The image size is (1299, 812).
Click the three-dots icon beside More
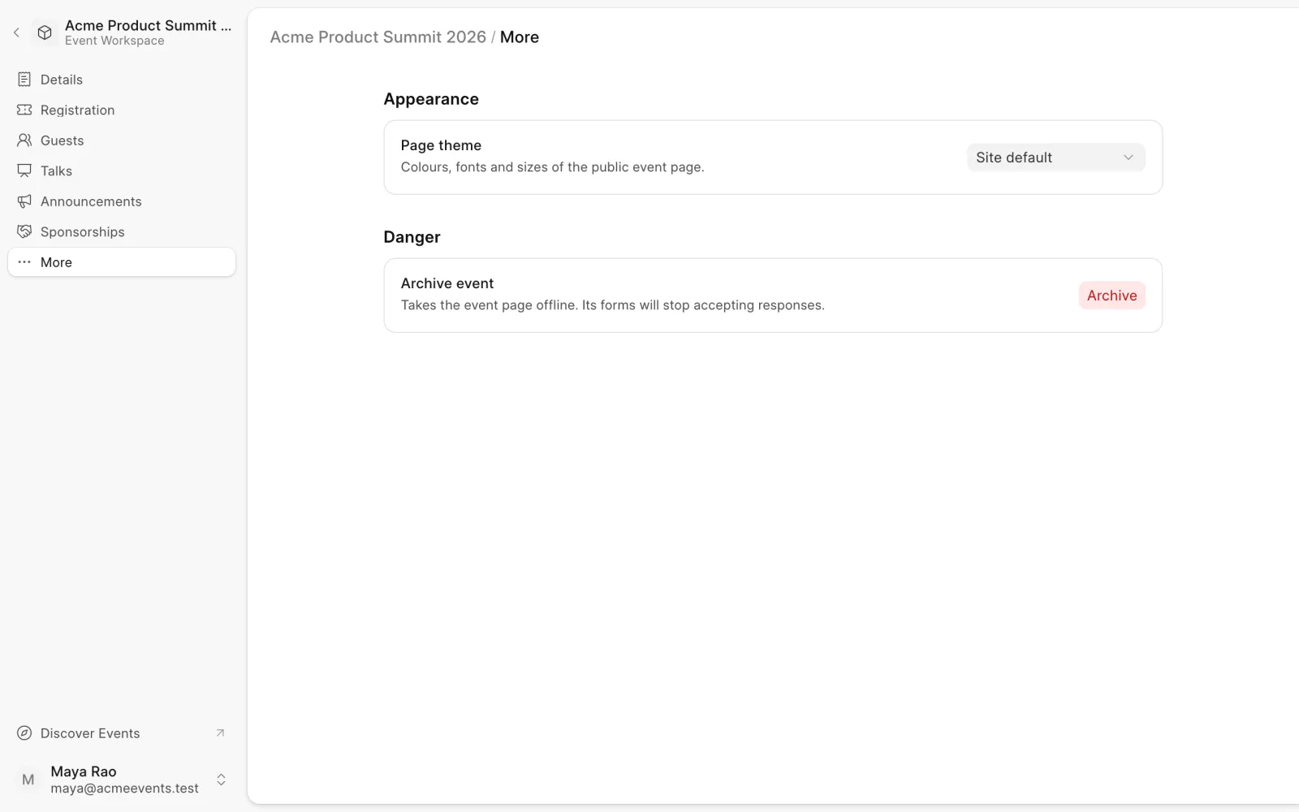point(24,262)
